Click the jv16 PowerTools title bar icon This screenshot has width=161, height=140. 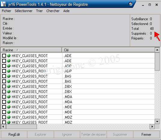point(3,4)
